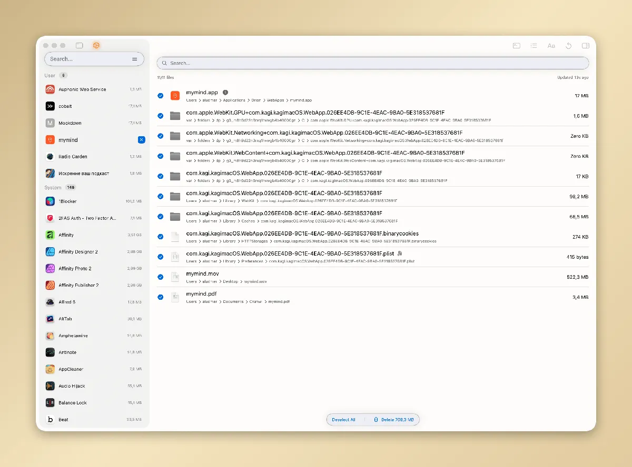Uncheck the binarycookies file entry

[160, 237]
